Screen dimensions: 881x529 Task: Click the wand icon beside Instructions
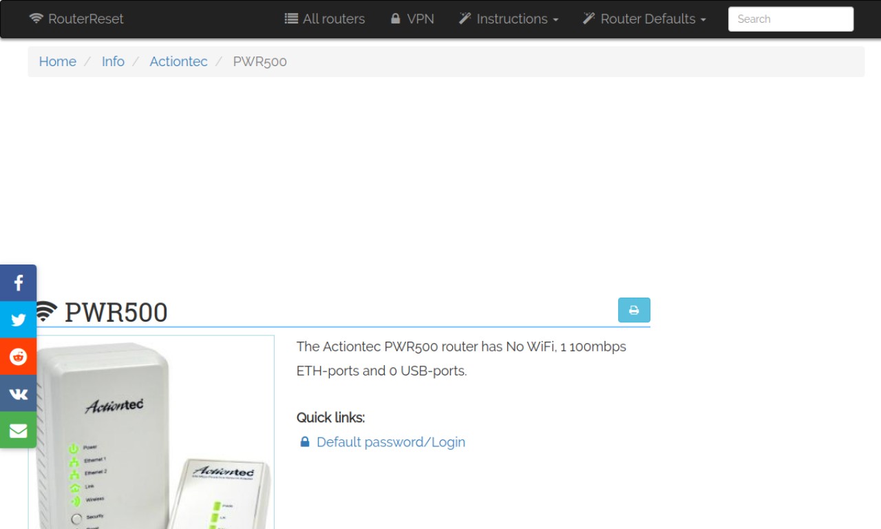pyautogui.click(x=465, y=19)
